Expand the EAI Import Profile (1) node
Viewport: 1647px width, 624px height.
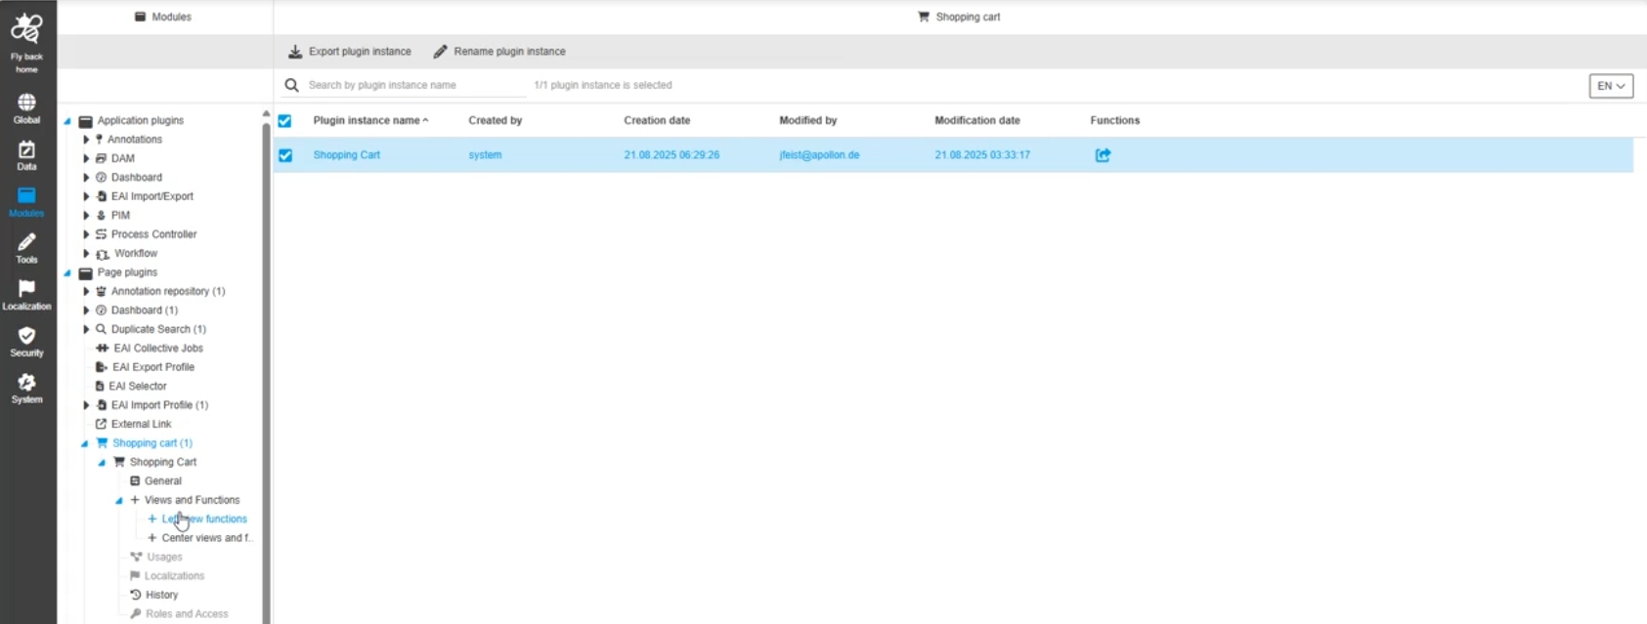[86, 405]
